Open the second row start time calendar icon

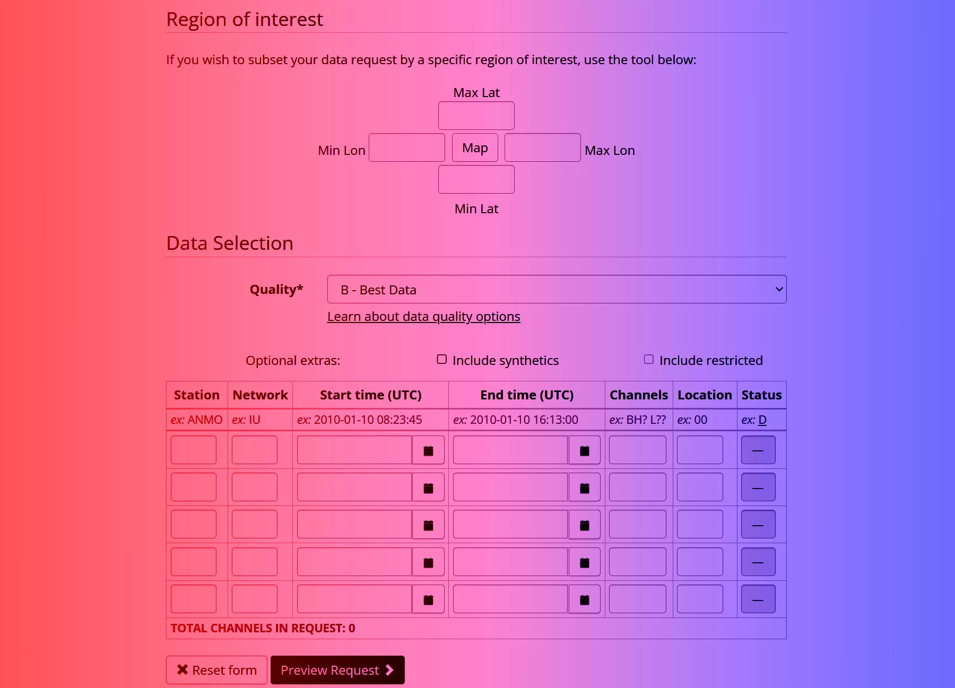[x=428, y=487]
